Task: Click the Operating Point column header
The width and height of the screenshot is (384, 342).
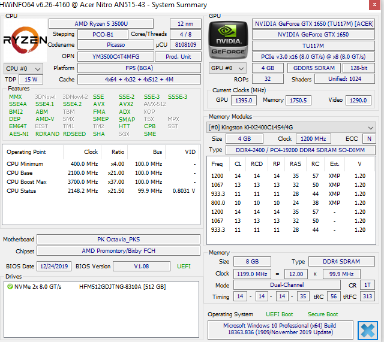Action: [x=32, y=152]
